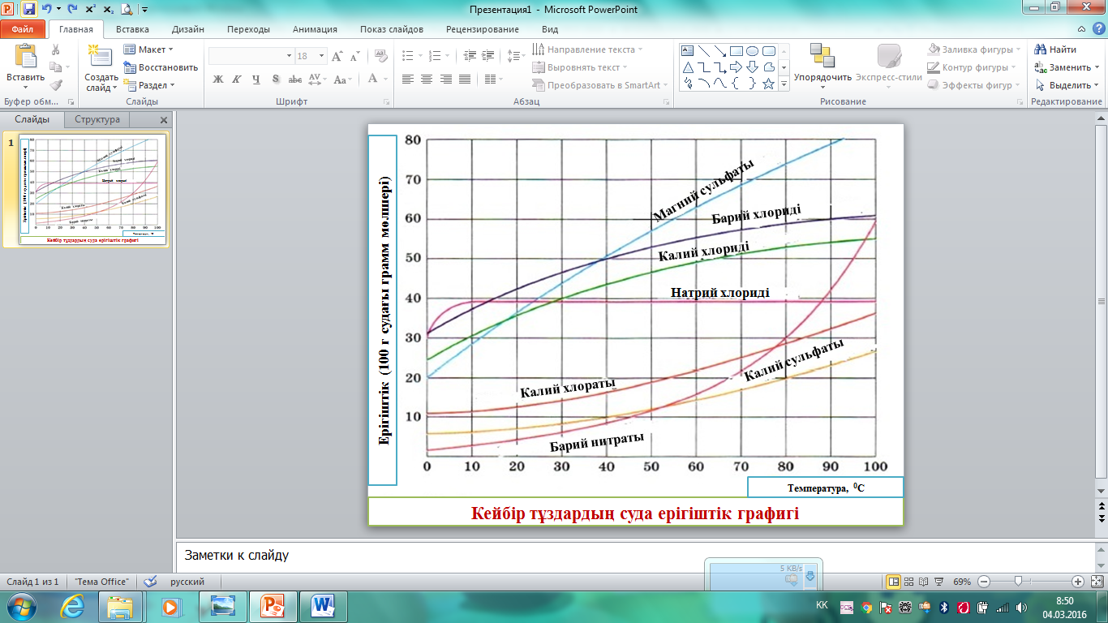Viewport: 1108px width, 623px height.
Task: Toggle italic К formatting
Action: [x=237, y=79]
